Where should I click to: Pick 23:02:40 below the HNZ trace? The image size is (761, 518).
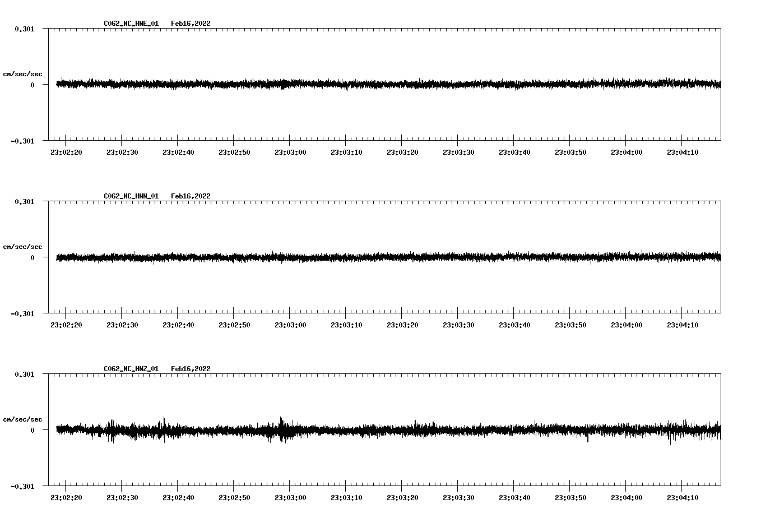tap(178, 497)
